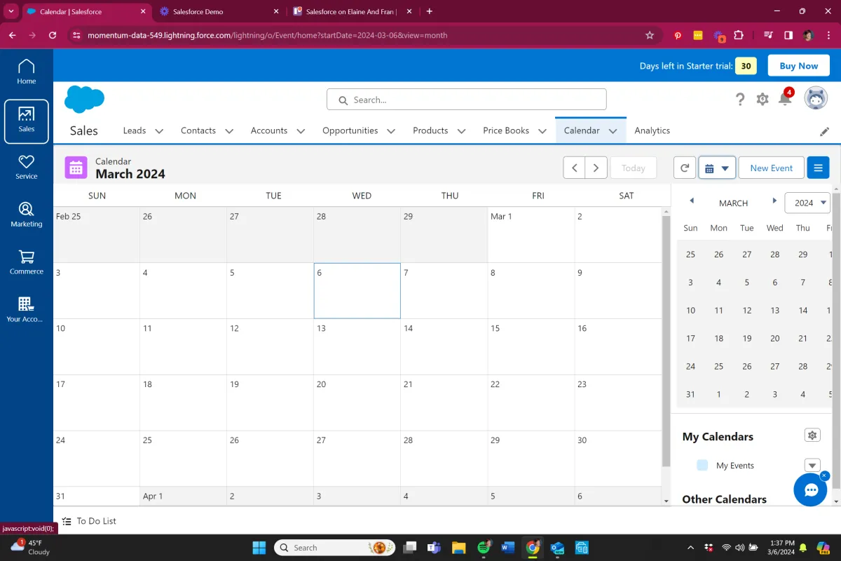Image resolution: width=841 pixels, height=561 pixels.
Task: Expand the Calendar tab chevron
Action: tap(613, 131)
